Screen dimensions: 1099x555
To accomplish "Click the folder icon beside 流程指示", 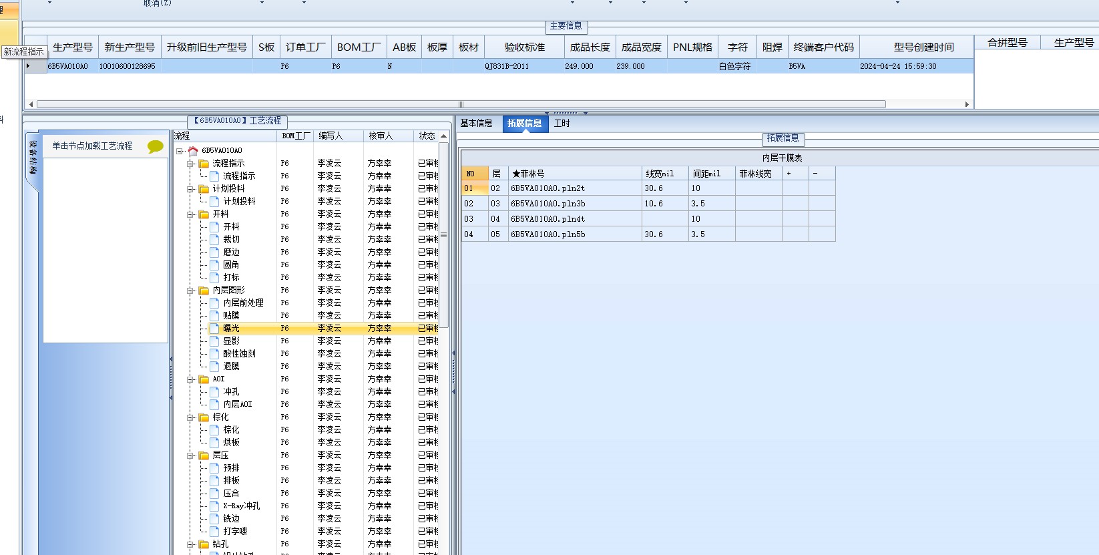I will 204,164.
